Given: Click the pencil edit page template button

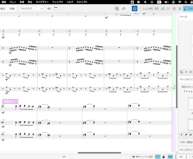Looking at the screenshot, I should pos(186,135).
